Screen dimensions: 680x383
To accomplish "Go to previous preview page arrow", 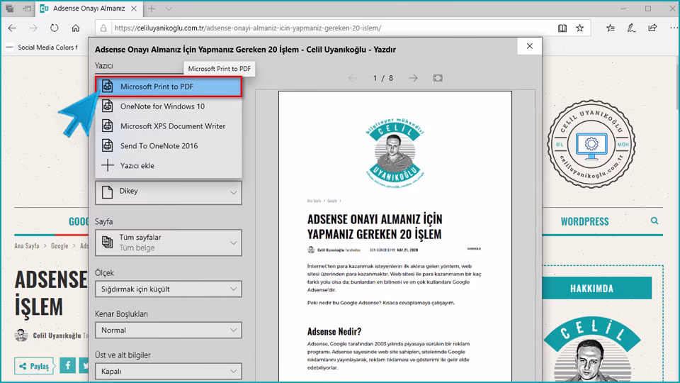I will tap(353, 78).
